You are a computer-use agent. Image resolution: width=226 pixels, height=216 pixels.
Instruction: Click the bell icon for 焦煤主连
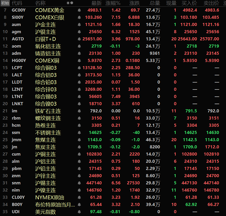pyautogui.click(x=79, y=140)
